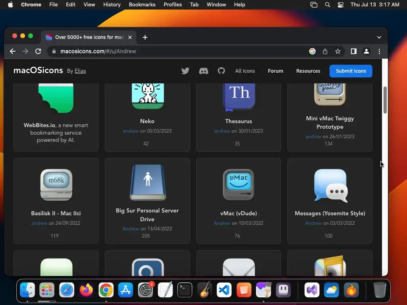Open the Discord link icon
The width and height of the screenshot is (407, 305).
click(203, 71)
